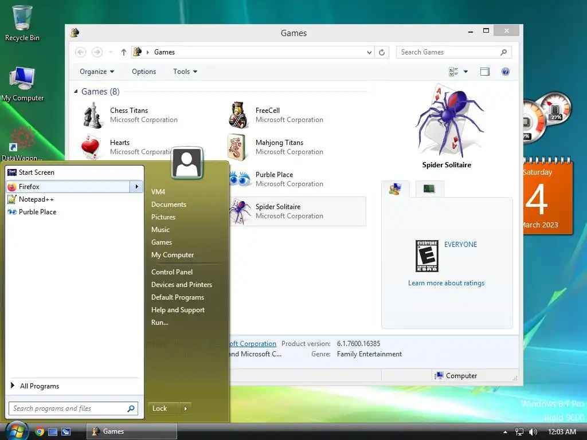Open Help and Support
587x440 pixels.
pos(178,310)
